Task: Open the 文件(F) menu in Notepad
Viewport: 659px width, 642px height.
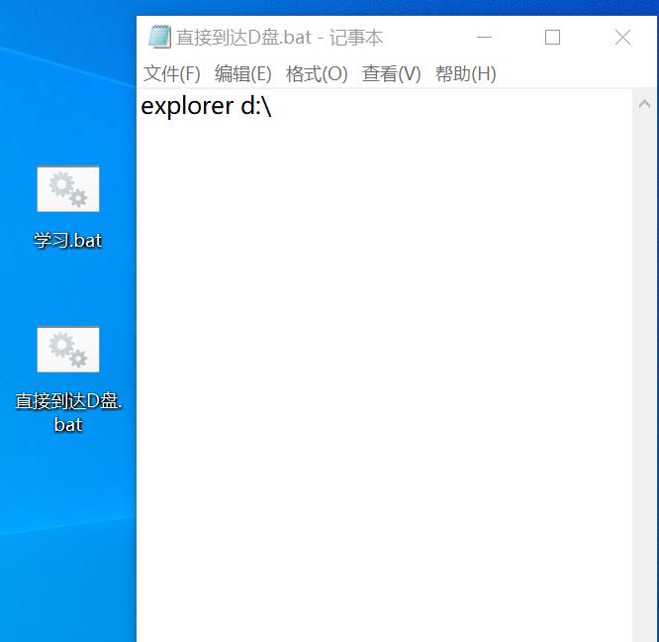Action: pos(171,74)
